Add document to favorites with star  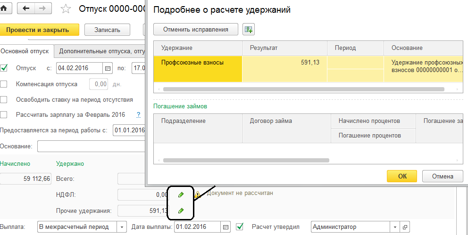[x=66, y=9]
